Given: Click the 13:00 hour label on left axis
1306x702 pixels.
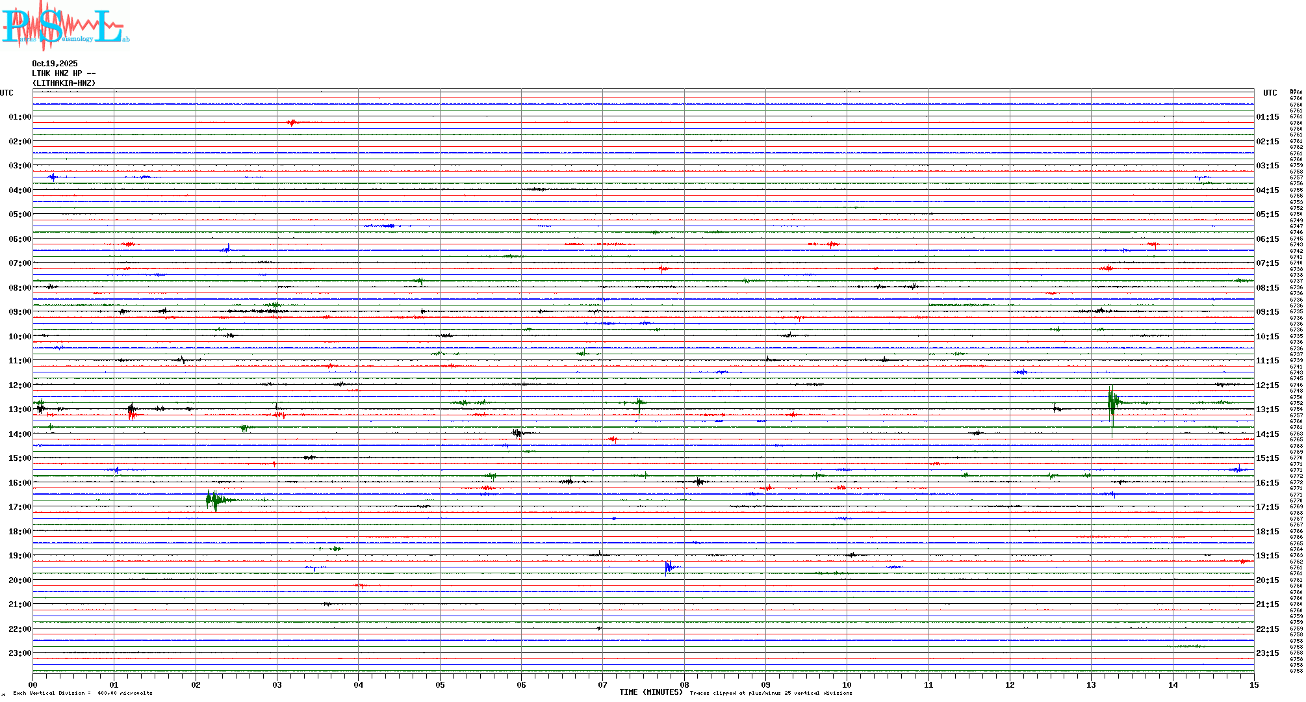Looking at the screenshot, I should pos(19,409).
